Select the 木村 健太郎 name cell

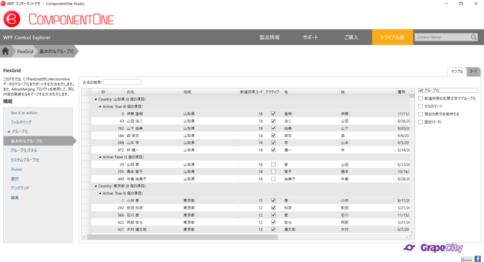click(154, 229)
